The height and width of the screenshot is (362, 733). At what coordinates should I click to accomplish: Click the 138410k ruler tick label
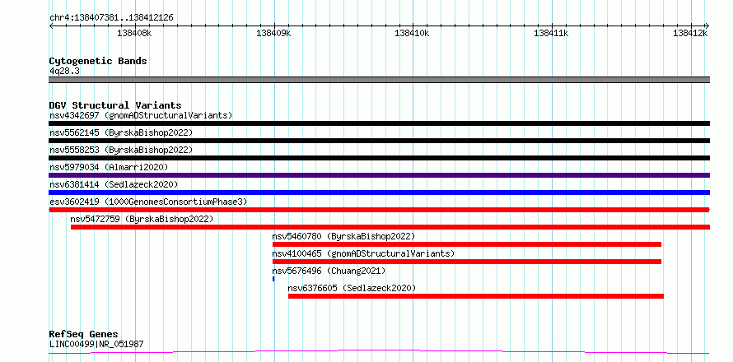point(412,33)
